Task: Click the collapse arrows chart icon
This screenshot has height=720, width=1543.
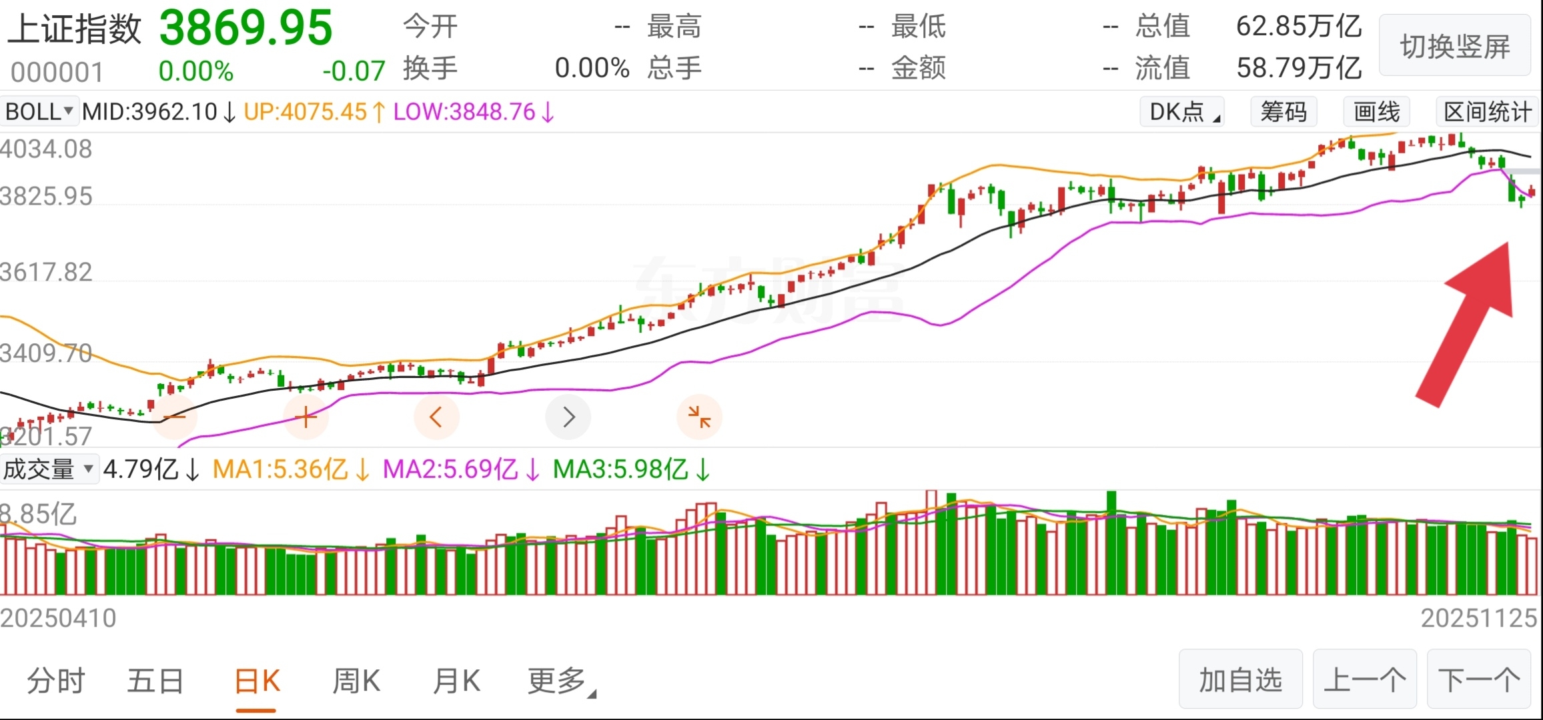Action: click(699, 417)
